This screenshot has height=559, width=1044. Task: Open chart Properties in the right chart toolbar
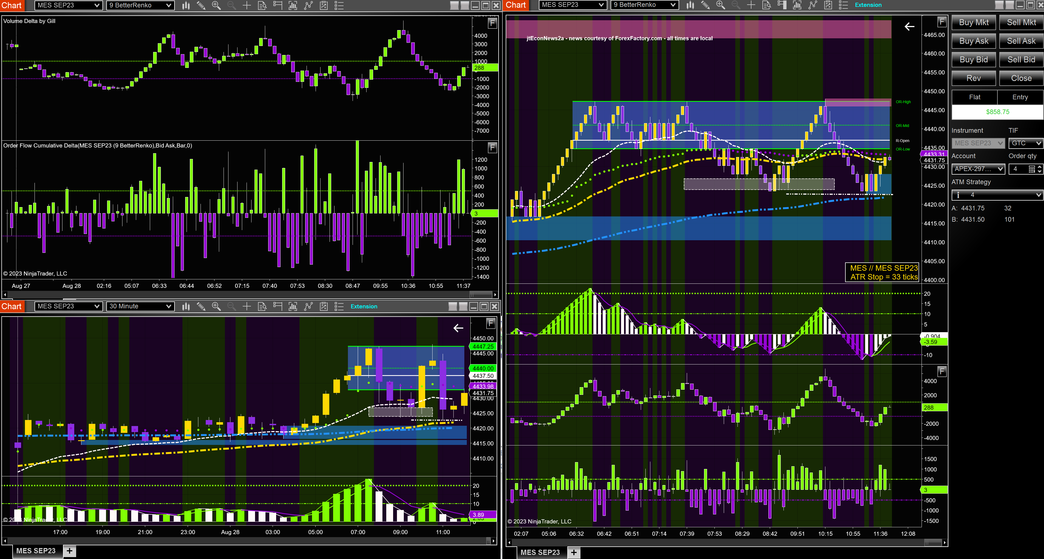(x=843, y=5)
